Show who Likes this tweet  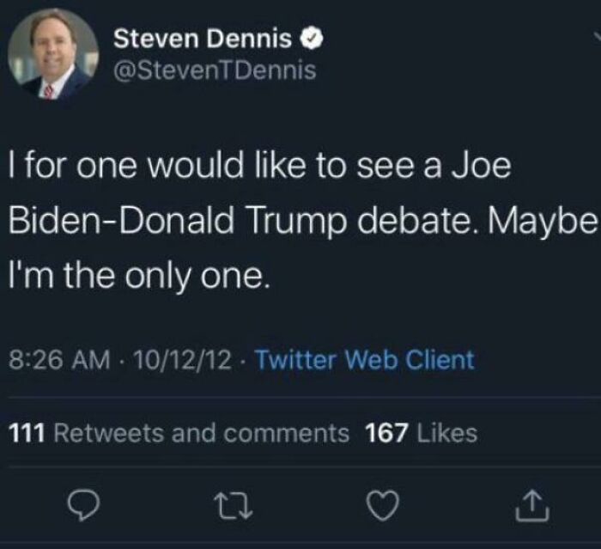click(x=446, y=433)
